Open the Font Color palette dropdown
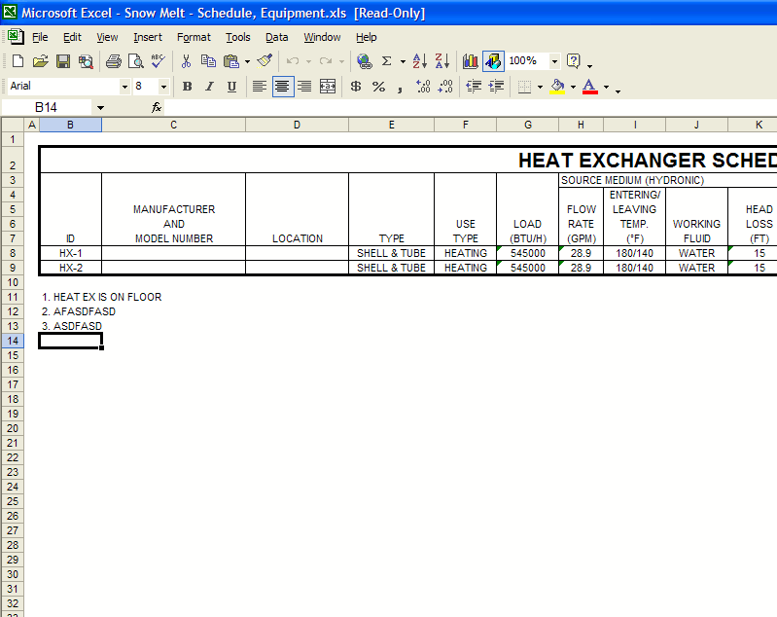 [x=606, y=87]
